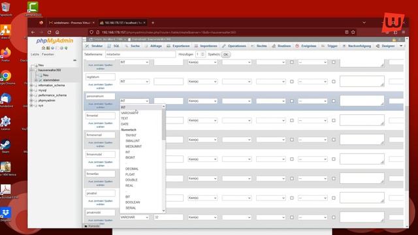
Task: Choose BOOLEAN from the type list
Action: pos(141,202)
